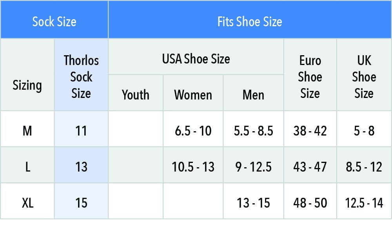Viewport: 392px width, 235px height.
Task: Select women's size "6.5 - 10" cell
Action: tap(193, 130)
